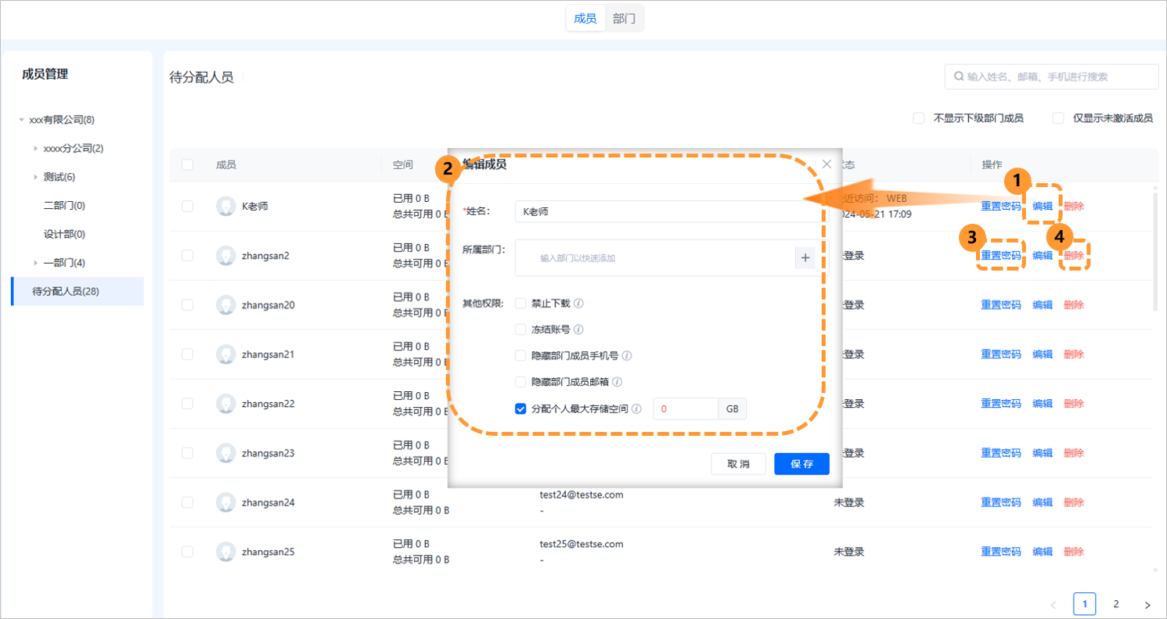Check the 不显示下级部门成员 option
The height and width of the screenshot is (619, 1167).
point(919,117)
